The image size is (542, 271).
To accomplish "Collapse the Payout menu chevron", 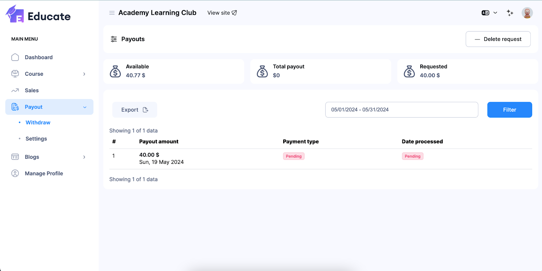I will click(85, 107).
